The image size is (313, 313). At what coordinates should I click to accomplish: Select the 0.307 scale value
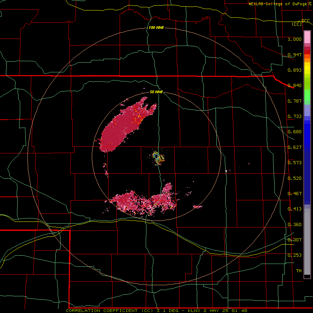pyautogui.click(x=295, y=240)
